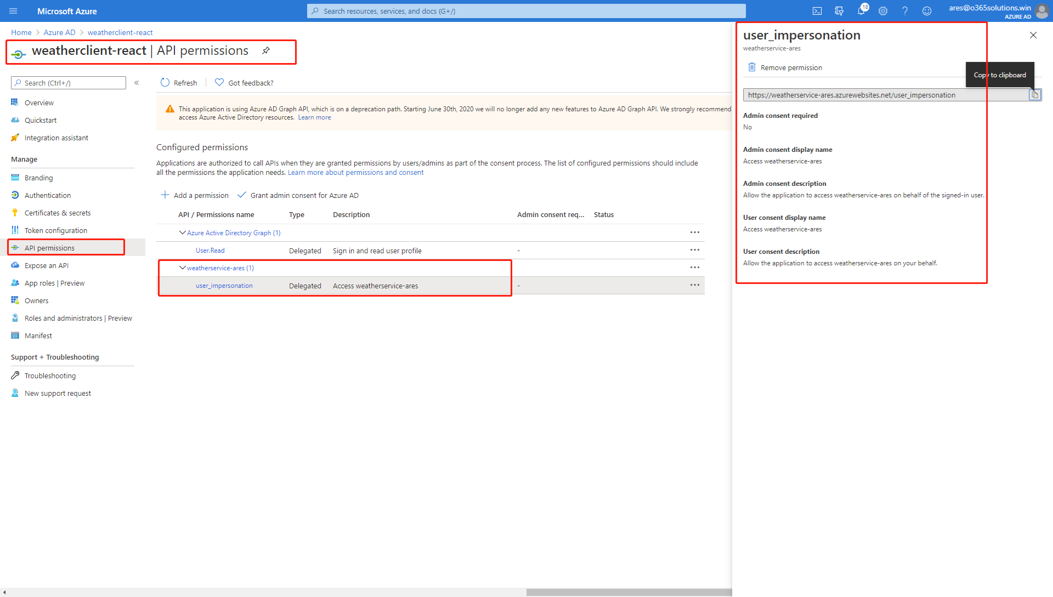Screen dimensions: 1053x597
Task: Click the Microsoft Azure logo text
Action: click(x=67, y=11)
